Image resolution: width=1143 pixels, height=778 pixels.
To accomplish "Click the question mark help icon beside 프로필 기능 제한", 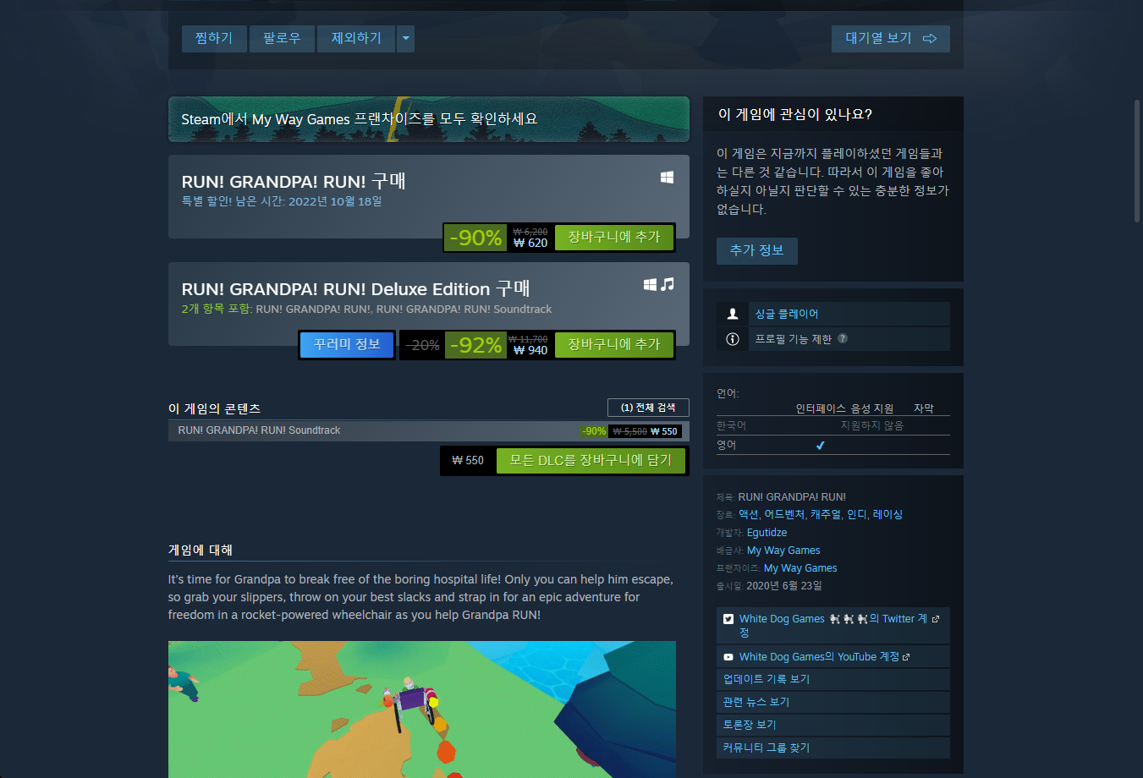I will (x=843, y=338).
